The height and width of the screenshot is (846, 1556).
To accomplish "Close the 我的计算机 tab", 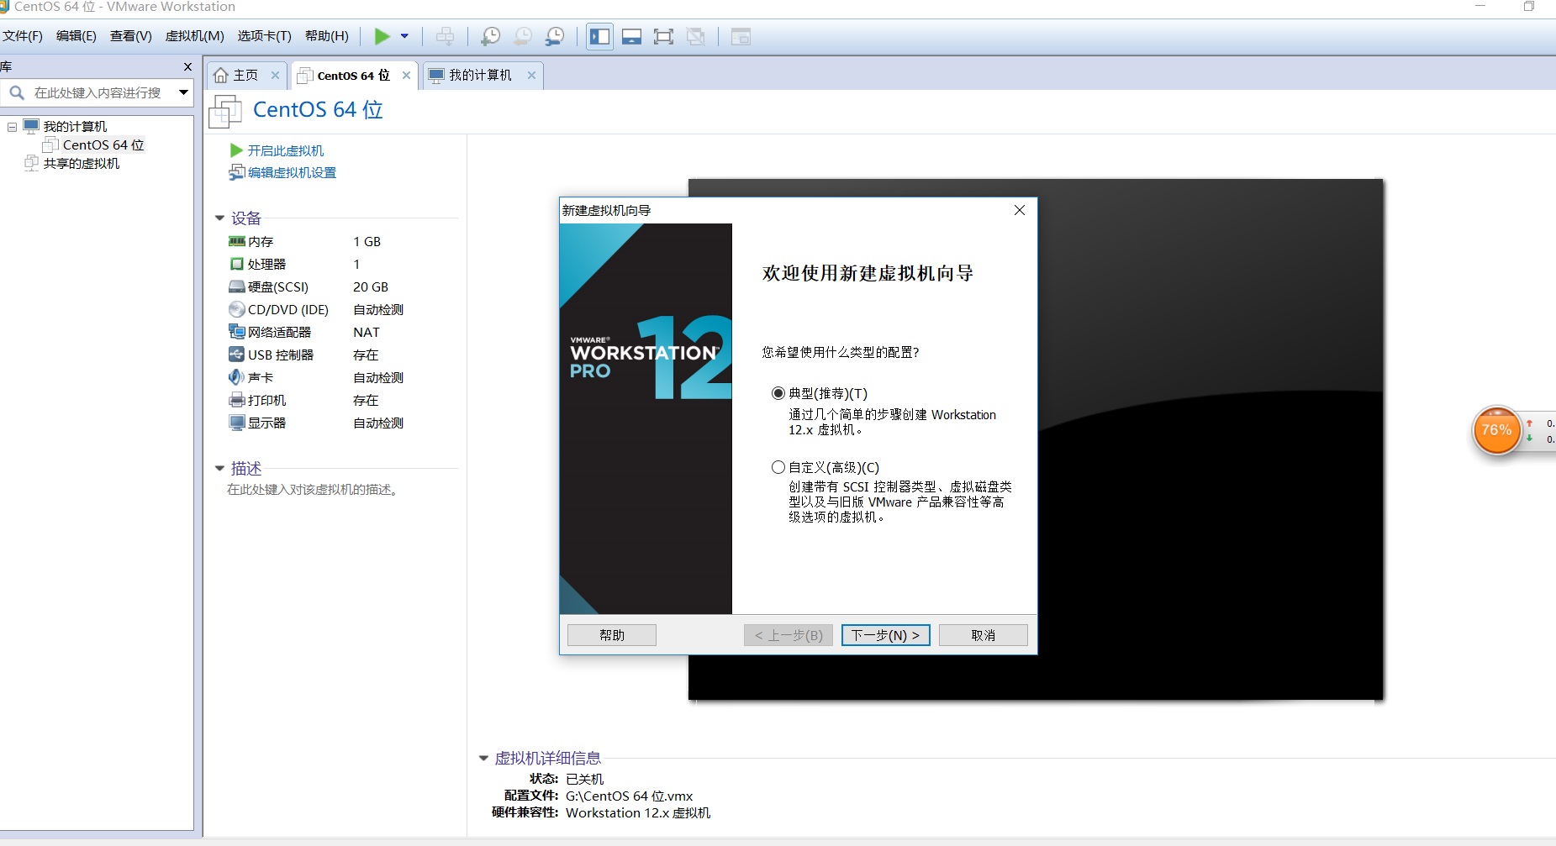I will (x=531, y=75).
